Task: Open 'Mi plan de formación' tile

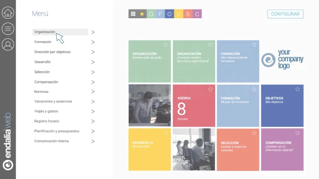Action: [x=238, y=106]
